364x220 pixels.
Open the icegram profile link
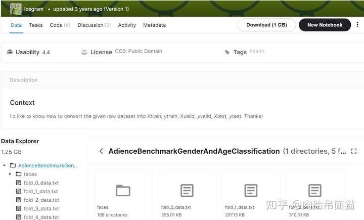(x=34, y=9)
